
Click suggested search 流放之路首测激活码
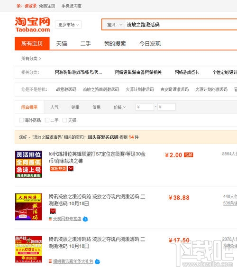click(101, 89)
